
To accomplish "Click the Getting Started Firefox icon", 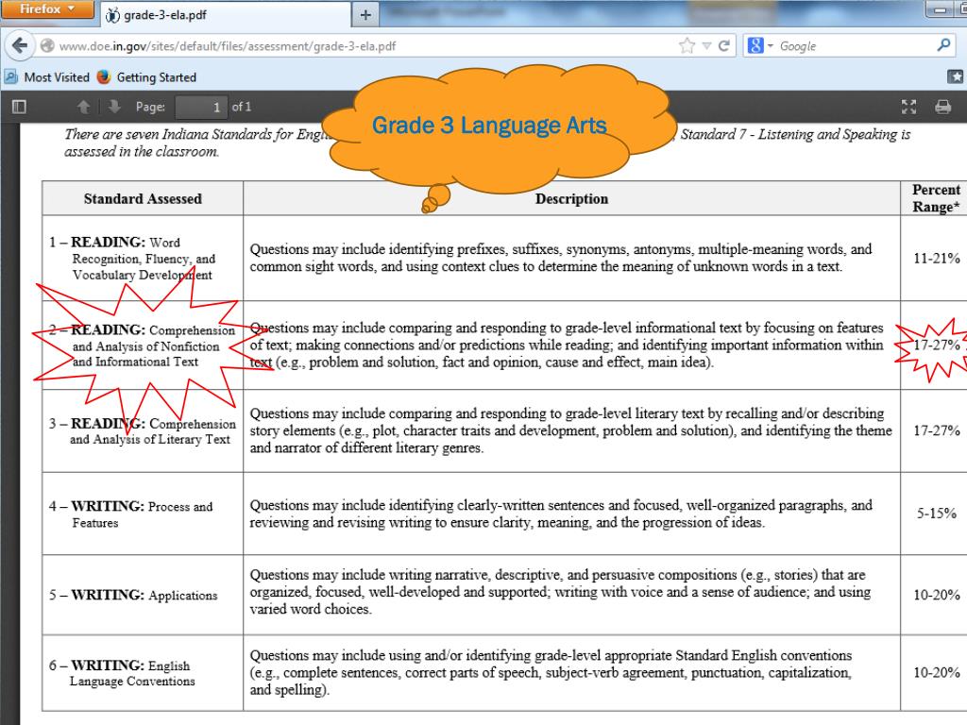I will pos(104,76).
